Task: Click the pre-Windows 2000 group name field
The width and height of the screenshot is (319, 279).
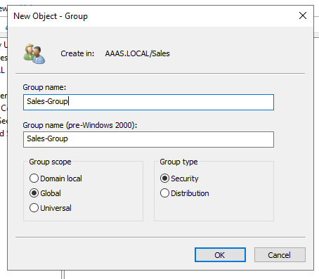Action: [x=148, y=139]
